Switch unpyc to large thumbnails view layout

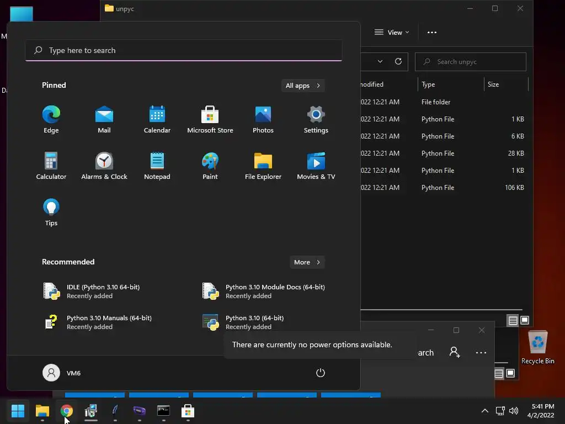point(525,320)
